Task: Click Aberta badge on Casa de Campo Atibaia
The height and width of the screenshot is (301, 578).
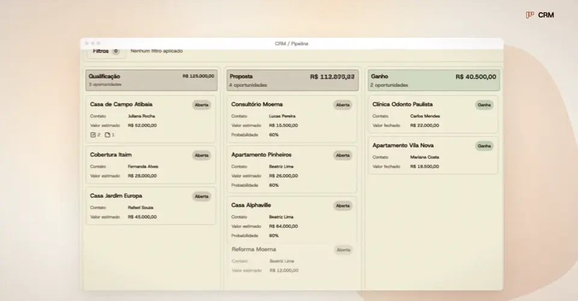Action: click(202, 105)
